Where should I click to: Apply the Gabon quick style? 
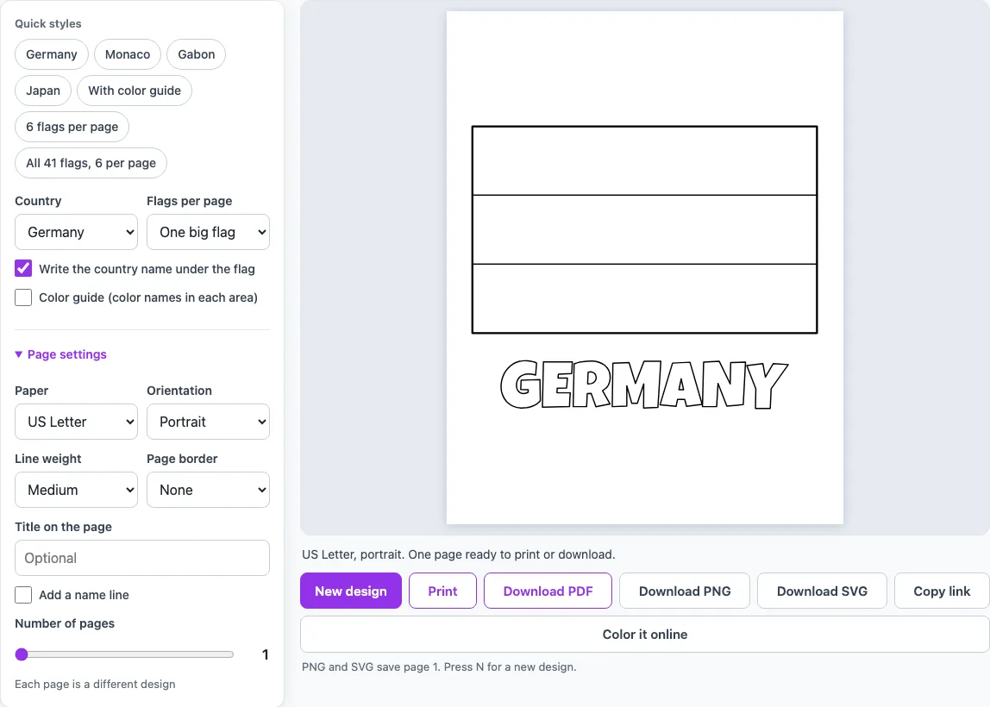click(x=197, y=54)
